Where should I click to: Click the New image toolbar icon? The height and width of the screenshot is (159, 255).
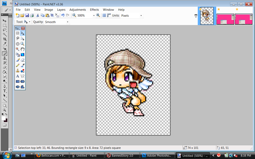tap(18, 16)
